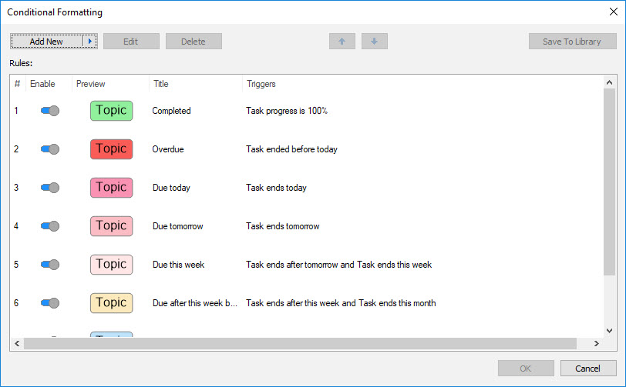The image size is (626, 387).
Task: Toggle the Due this week rule
Action: coord(49,265)
